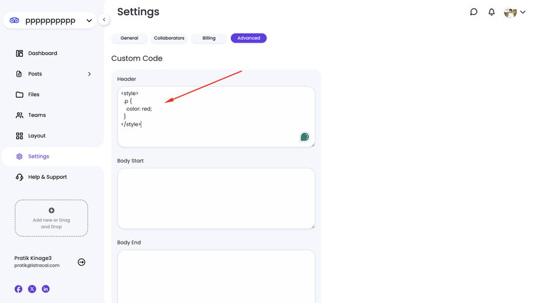Click the green assistant icon in Header field
The width and height of the screenshot is (539, 303).
[x=305, y=137]
